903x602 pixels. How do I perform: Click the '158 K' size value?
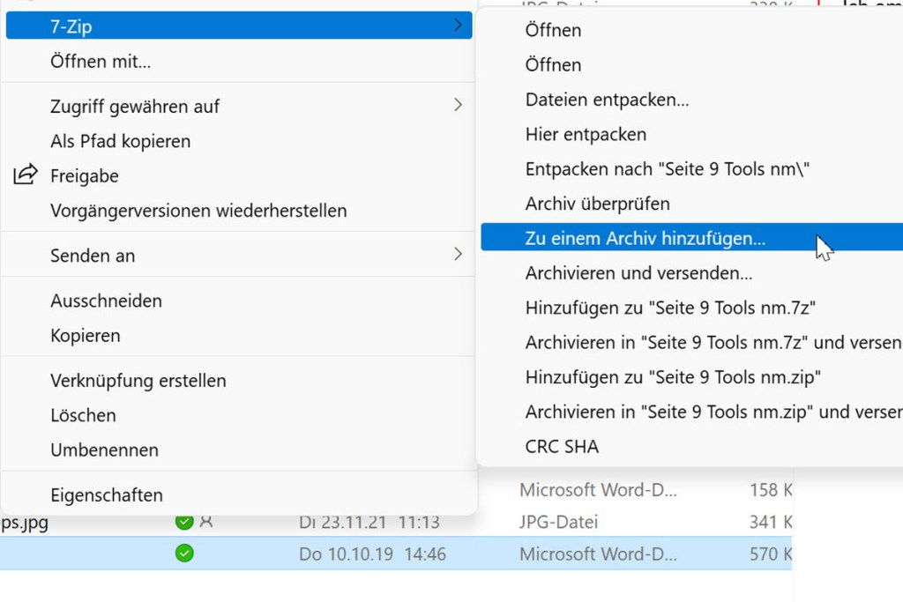[771, 490]
